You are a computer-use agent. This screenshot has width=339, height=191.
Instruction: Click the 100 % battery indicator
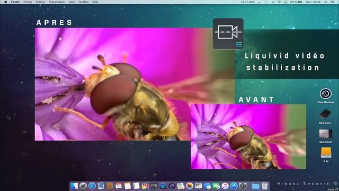click(x=296, y=2)
